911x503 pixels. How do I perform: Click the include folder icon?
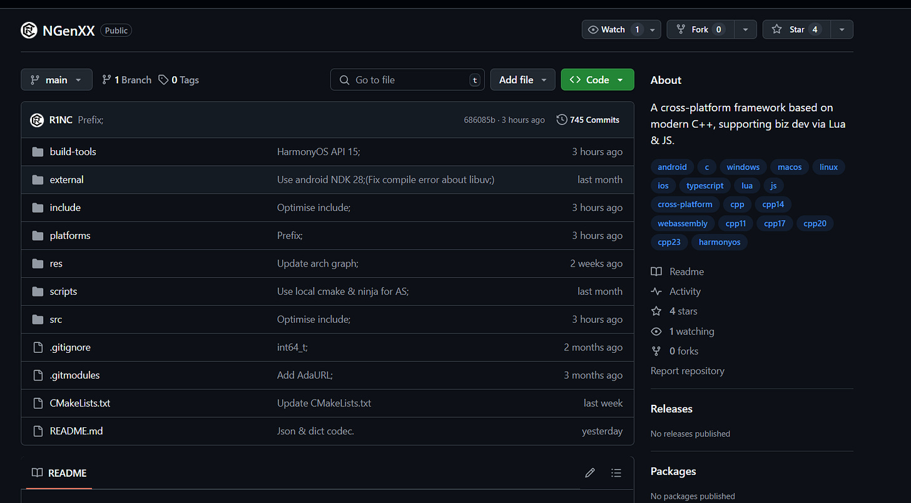(38, 208)
